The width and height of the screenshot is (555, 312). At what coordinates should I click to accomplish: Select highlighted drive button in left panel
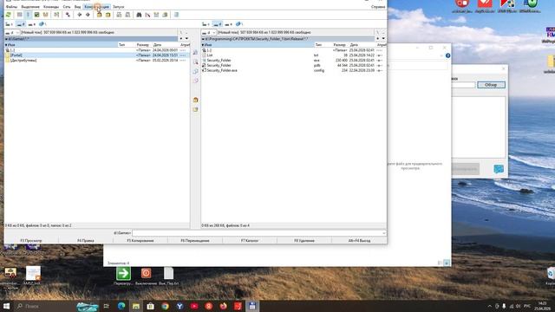pyautogui.click(x=21, y=24)
